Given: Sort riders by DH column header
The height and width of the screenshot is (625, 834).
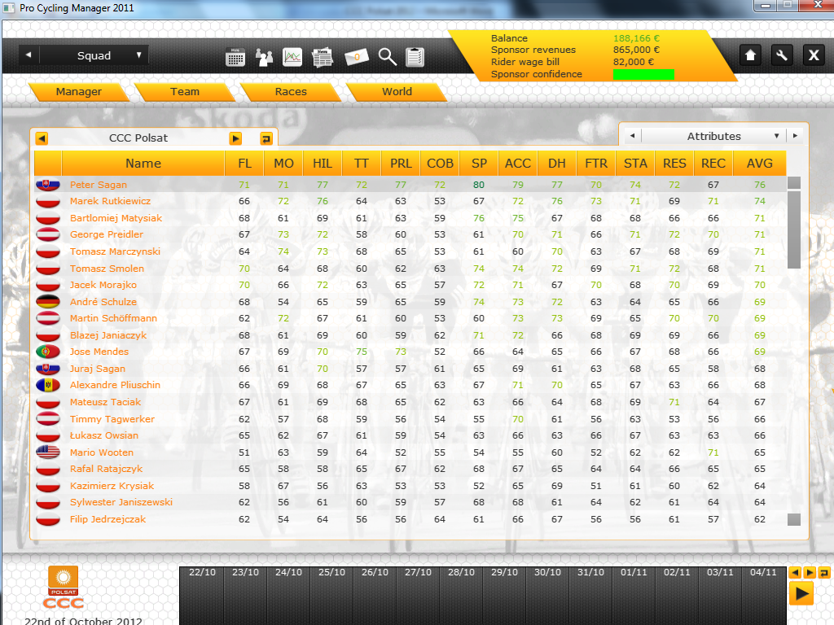Looking at the screenshot, I should tap(557, 163).
